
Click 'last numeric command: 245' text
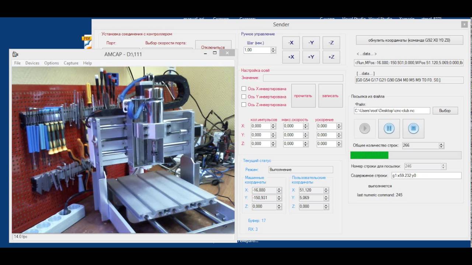pyautogui.click(x=379, y=195)
